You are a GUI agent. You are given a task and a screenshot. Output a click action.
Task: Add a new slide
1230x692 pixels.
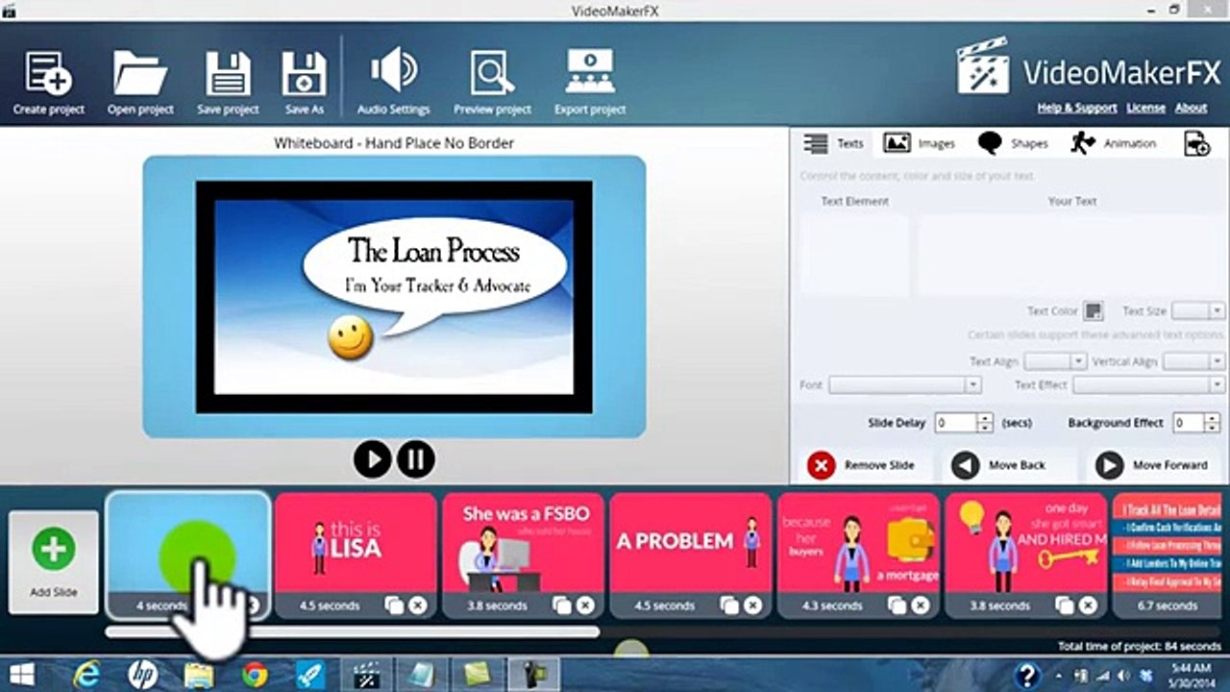[x=54, y=562]
